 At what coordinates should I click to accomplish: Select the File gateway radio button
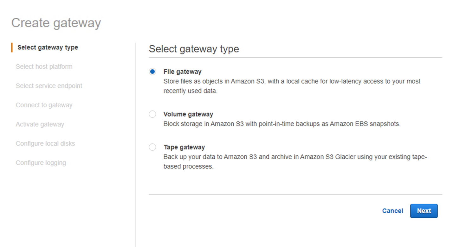click(152, 72)
